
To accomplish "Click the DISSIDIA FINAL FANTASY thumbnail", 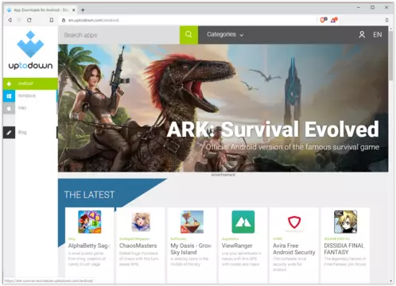I will pyautogui.click(x=345, y=222).
